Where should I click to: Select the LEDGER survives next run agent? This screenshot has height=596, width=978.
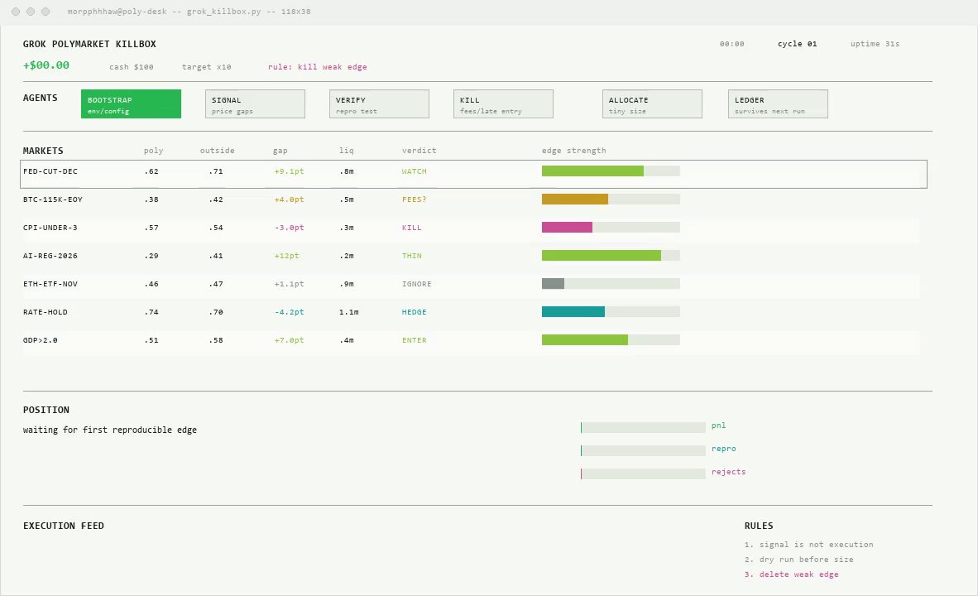[778, 103]
